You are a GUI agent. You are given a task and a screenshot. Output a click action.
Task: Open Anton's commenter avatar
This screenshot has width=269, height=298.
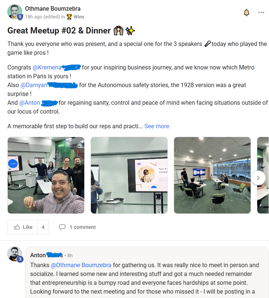[14, 254]
